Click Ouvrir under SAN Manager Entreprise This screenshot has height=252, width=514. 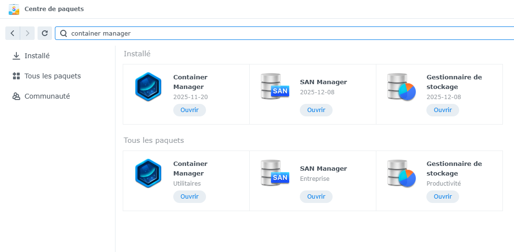point(316,197)
